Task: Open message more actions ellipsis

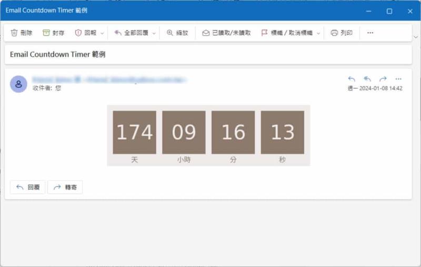Action: click(x=398, y=79)
